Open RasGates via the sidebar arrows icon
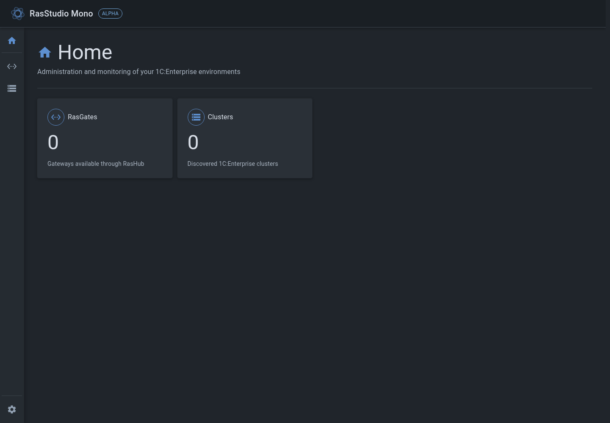 point(12,66)
